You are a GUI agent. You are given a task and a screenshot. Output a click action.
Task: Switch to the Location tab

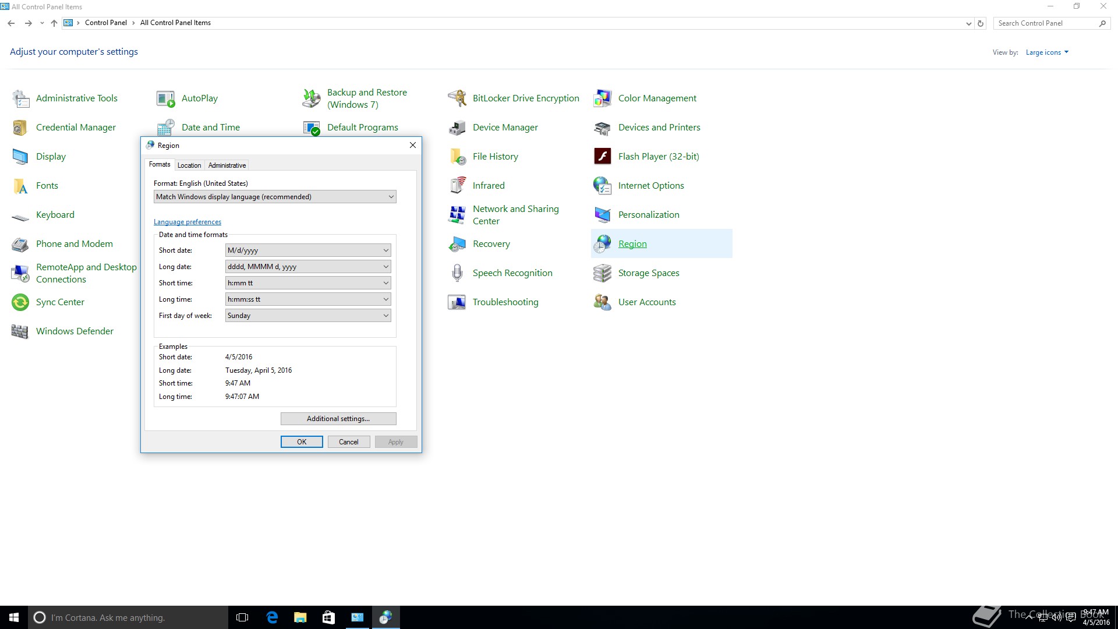(x=189, y=165)
